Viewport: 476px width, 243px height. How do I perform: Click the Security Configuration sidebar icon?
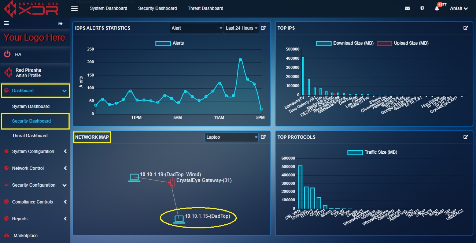[6, 185]
